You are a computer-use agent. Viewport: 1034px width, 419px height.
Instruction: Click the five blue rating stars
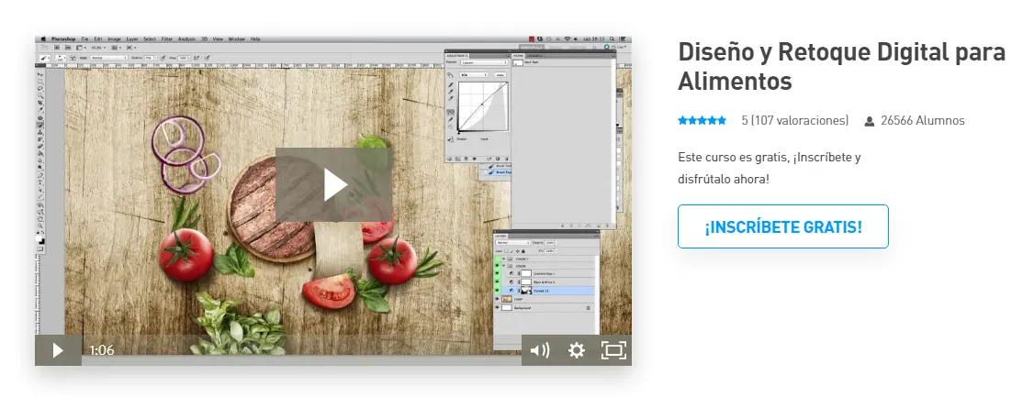(702, 120)
